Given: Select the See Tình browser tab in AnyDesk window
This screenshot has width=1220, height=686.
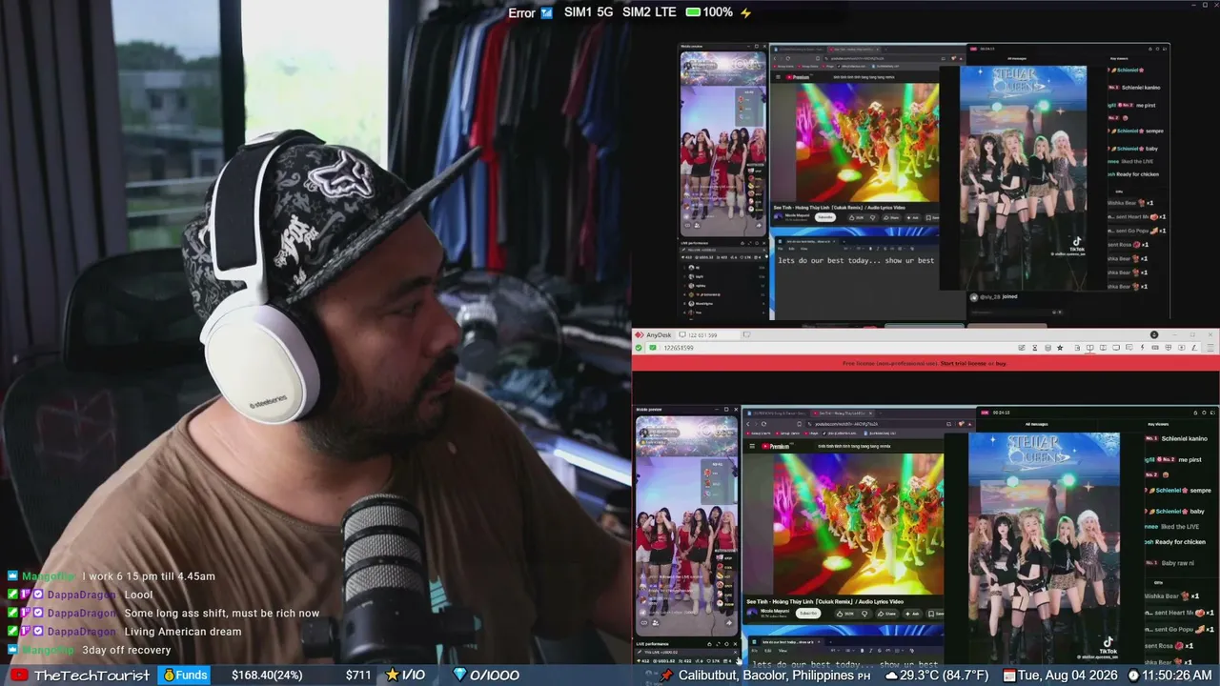Looking at the screenshot, I should tap(842, 413).
